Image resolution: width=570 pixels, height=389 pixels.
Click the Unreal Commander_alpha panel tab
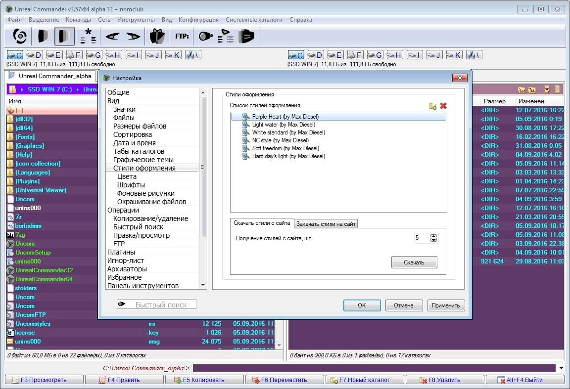50,76
